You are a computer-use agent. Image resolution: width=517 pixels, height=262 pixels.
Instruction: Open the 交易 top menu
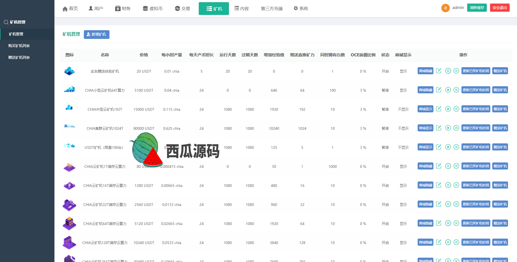pyautogui.click(x=182, y=9)
